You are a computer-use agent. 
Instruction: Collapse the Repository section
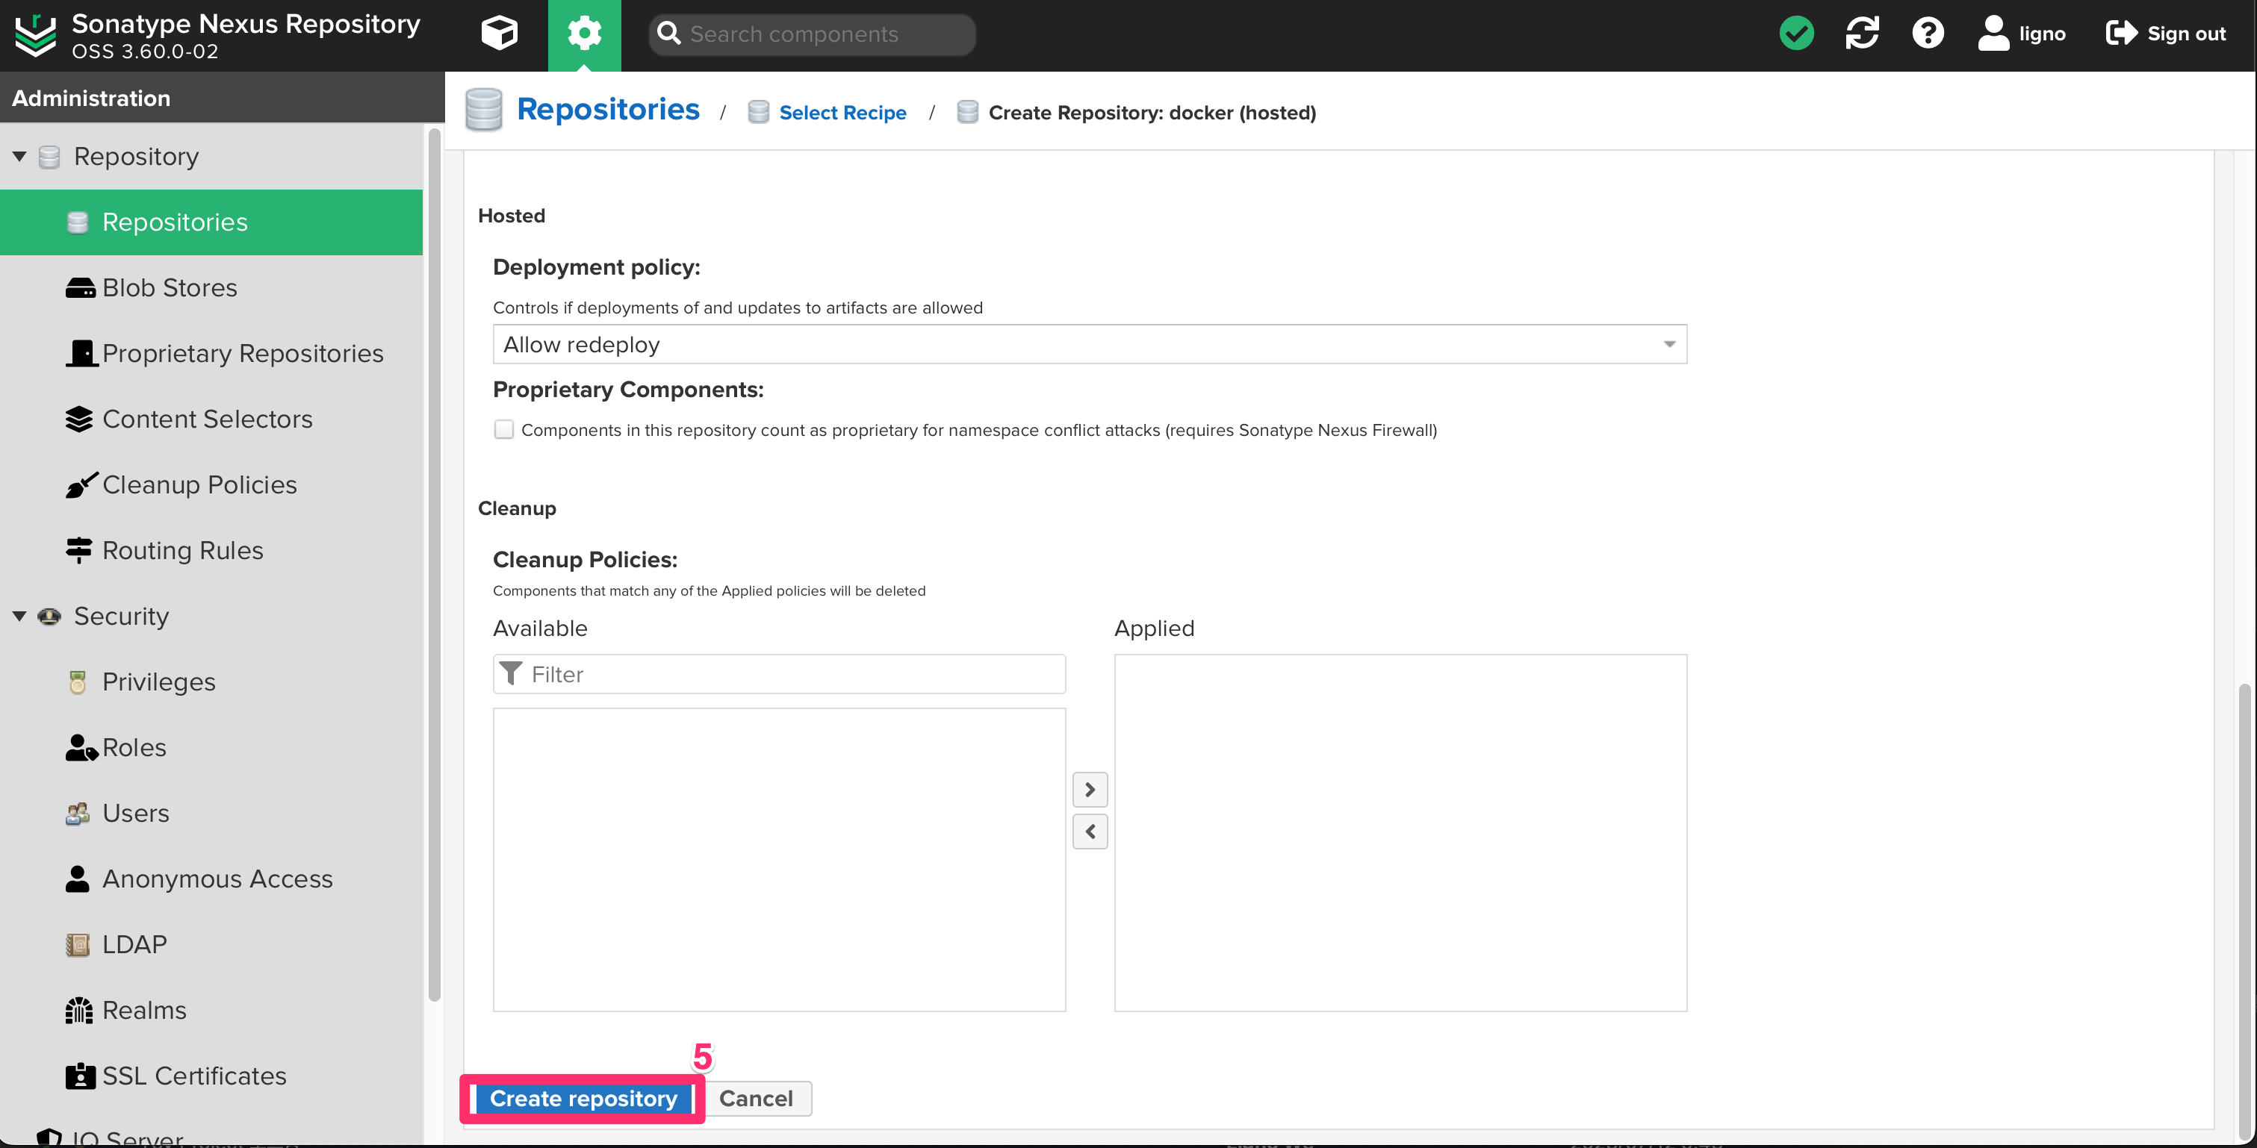tap(20, 155)
